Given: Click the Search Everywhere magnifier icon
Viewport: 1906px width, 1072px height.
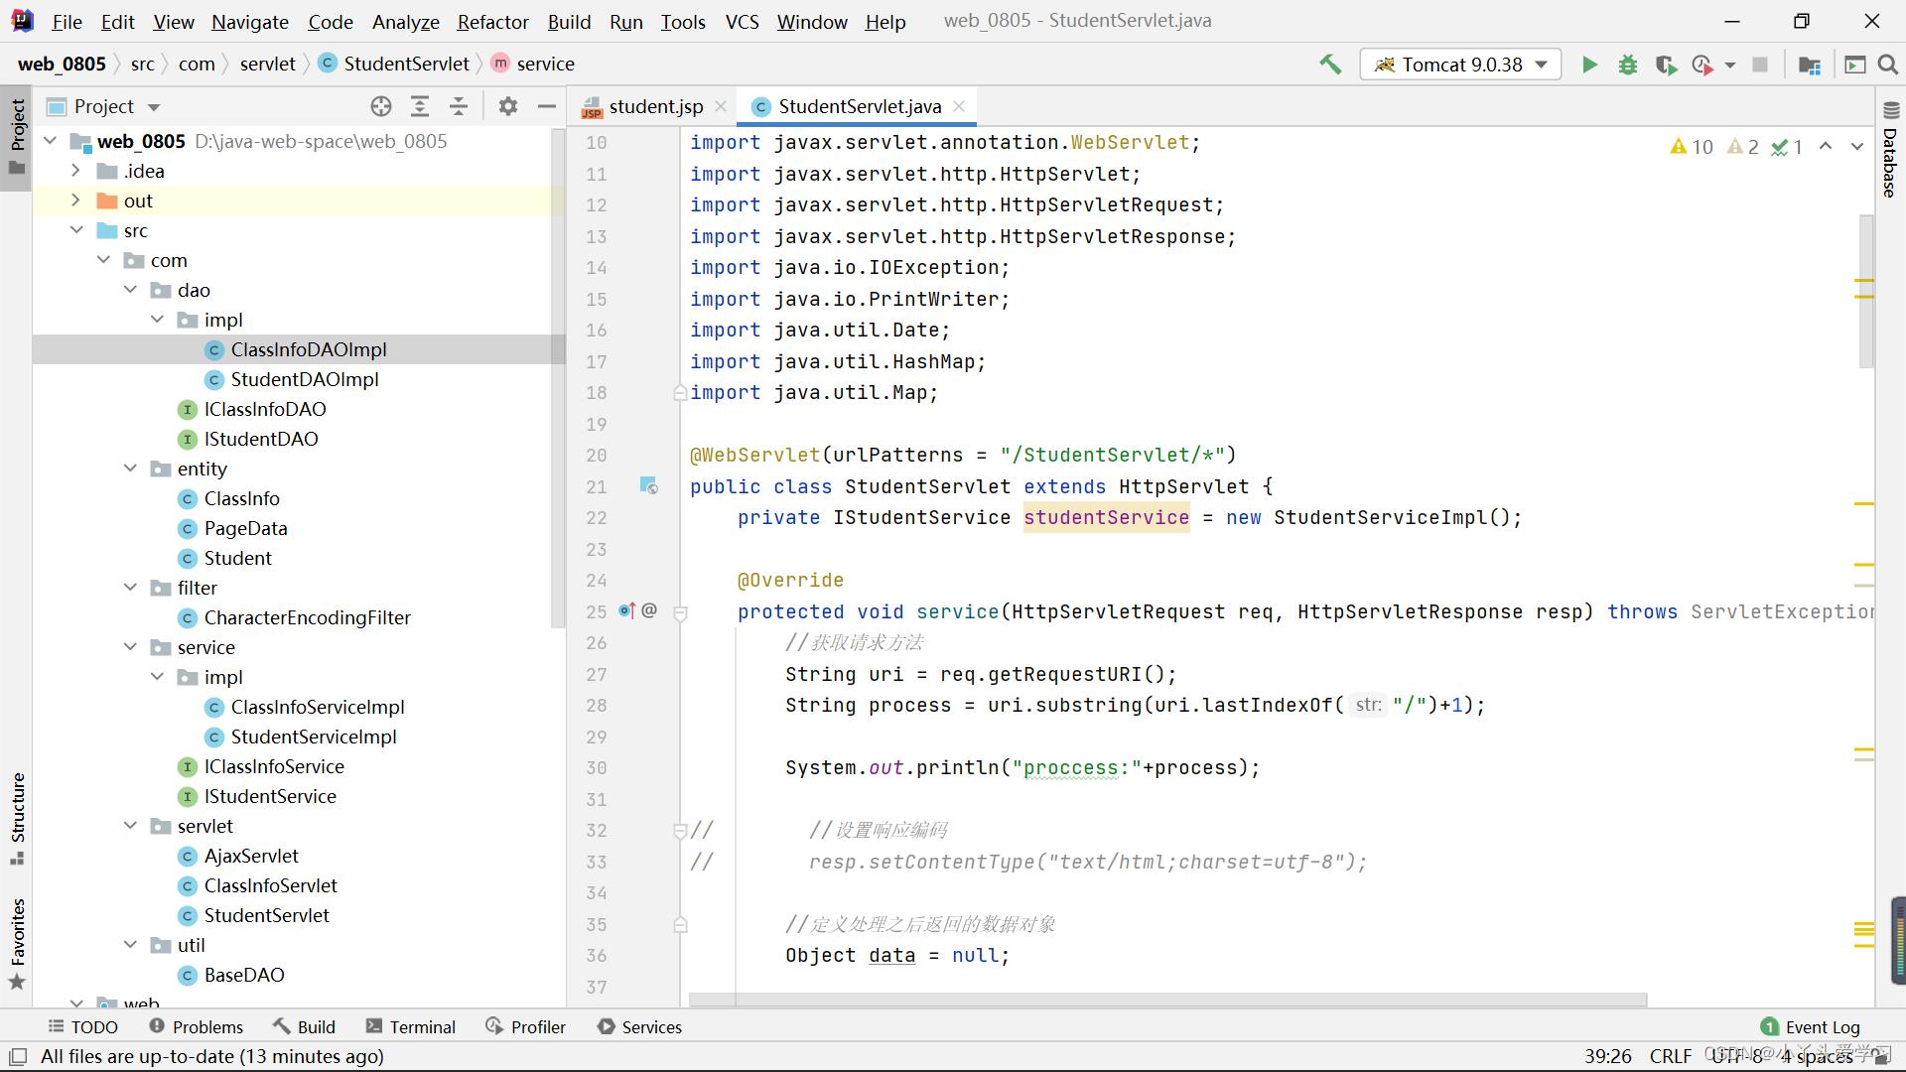Looking at the screenshot, I should coord(1888,65).
